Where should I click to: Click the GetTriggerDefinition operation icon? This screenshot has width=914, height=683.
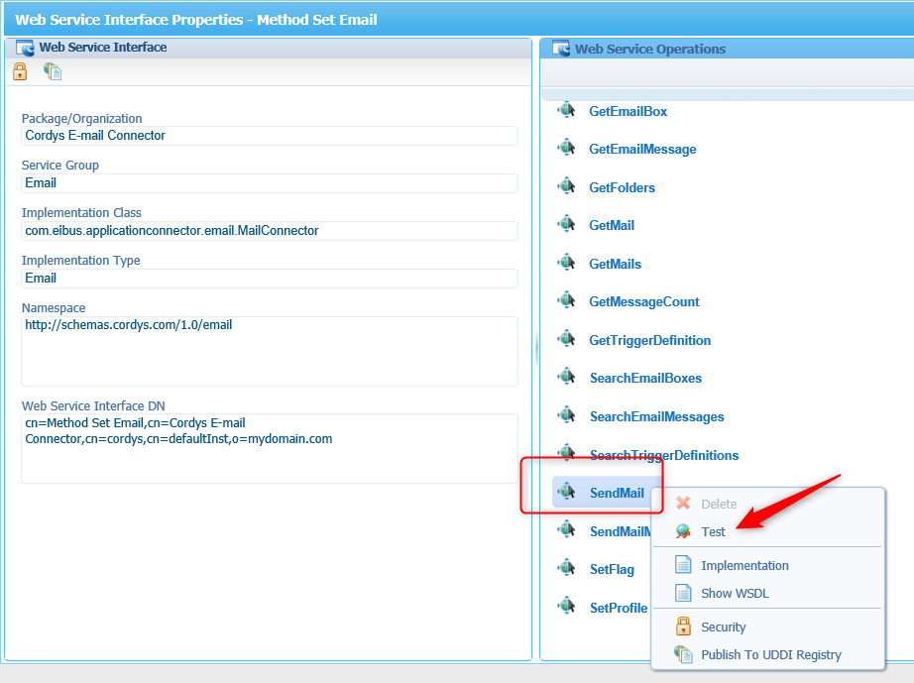click(567, 339)
